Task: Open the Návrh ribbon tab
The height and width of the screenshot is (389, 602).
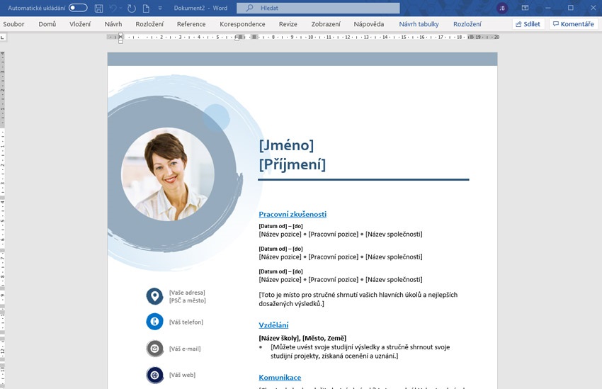Action: pos(113,24)
